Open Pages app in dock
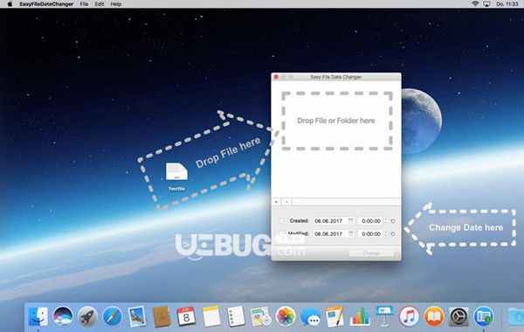524x332 pixels. coord(334,316)
